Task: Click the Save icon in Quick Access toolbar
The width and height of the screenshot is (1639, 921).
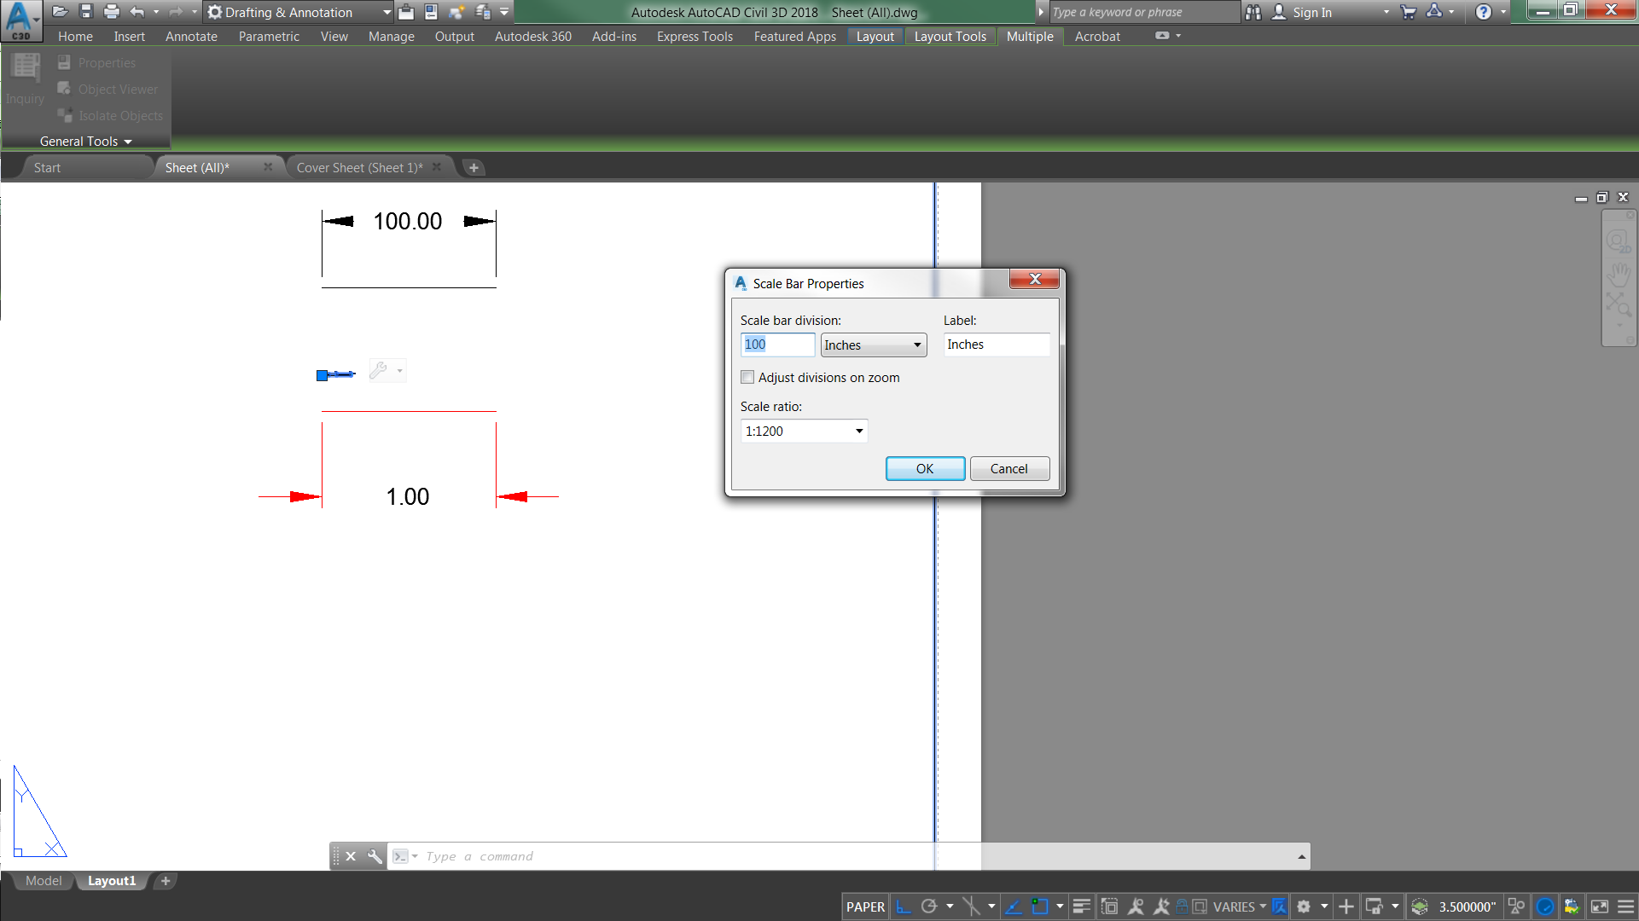Action: click(x=85, y=11)
